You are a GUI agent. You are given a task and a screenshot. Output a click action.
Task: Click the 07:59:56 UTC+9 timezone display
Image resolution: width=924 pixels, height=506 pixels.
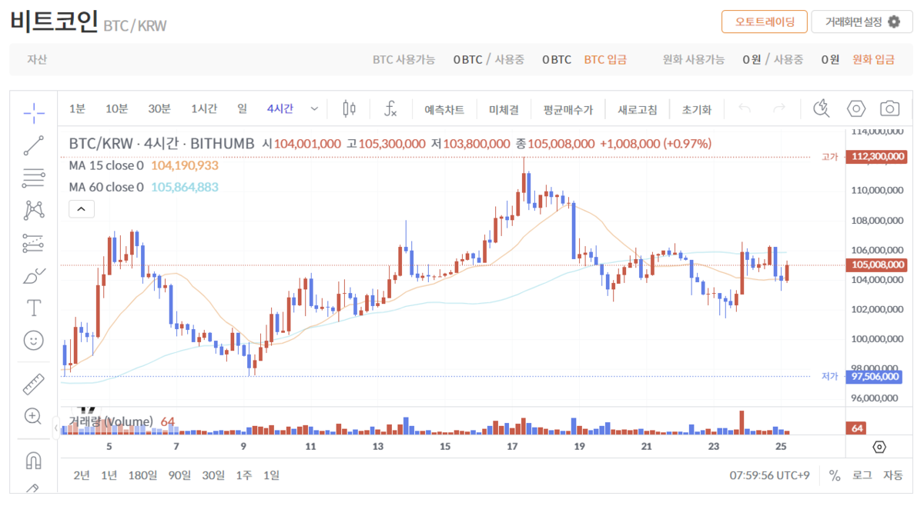point(769,475)
